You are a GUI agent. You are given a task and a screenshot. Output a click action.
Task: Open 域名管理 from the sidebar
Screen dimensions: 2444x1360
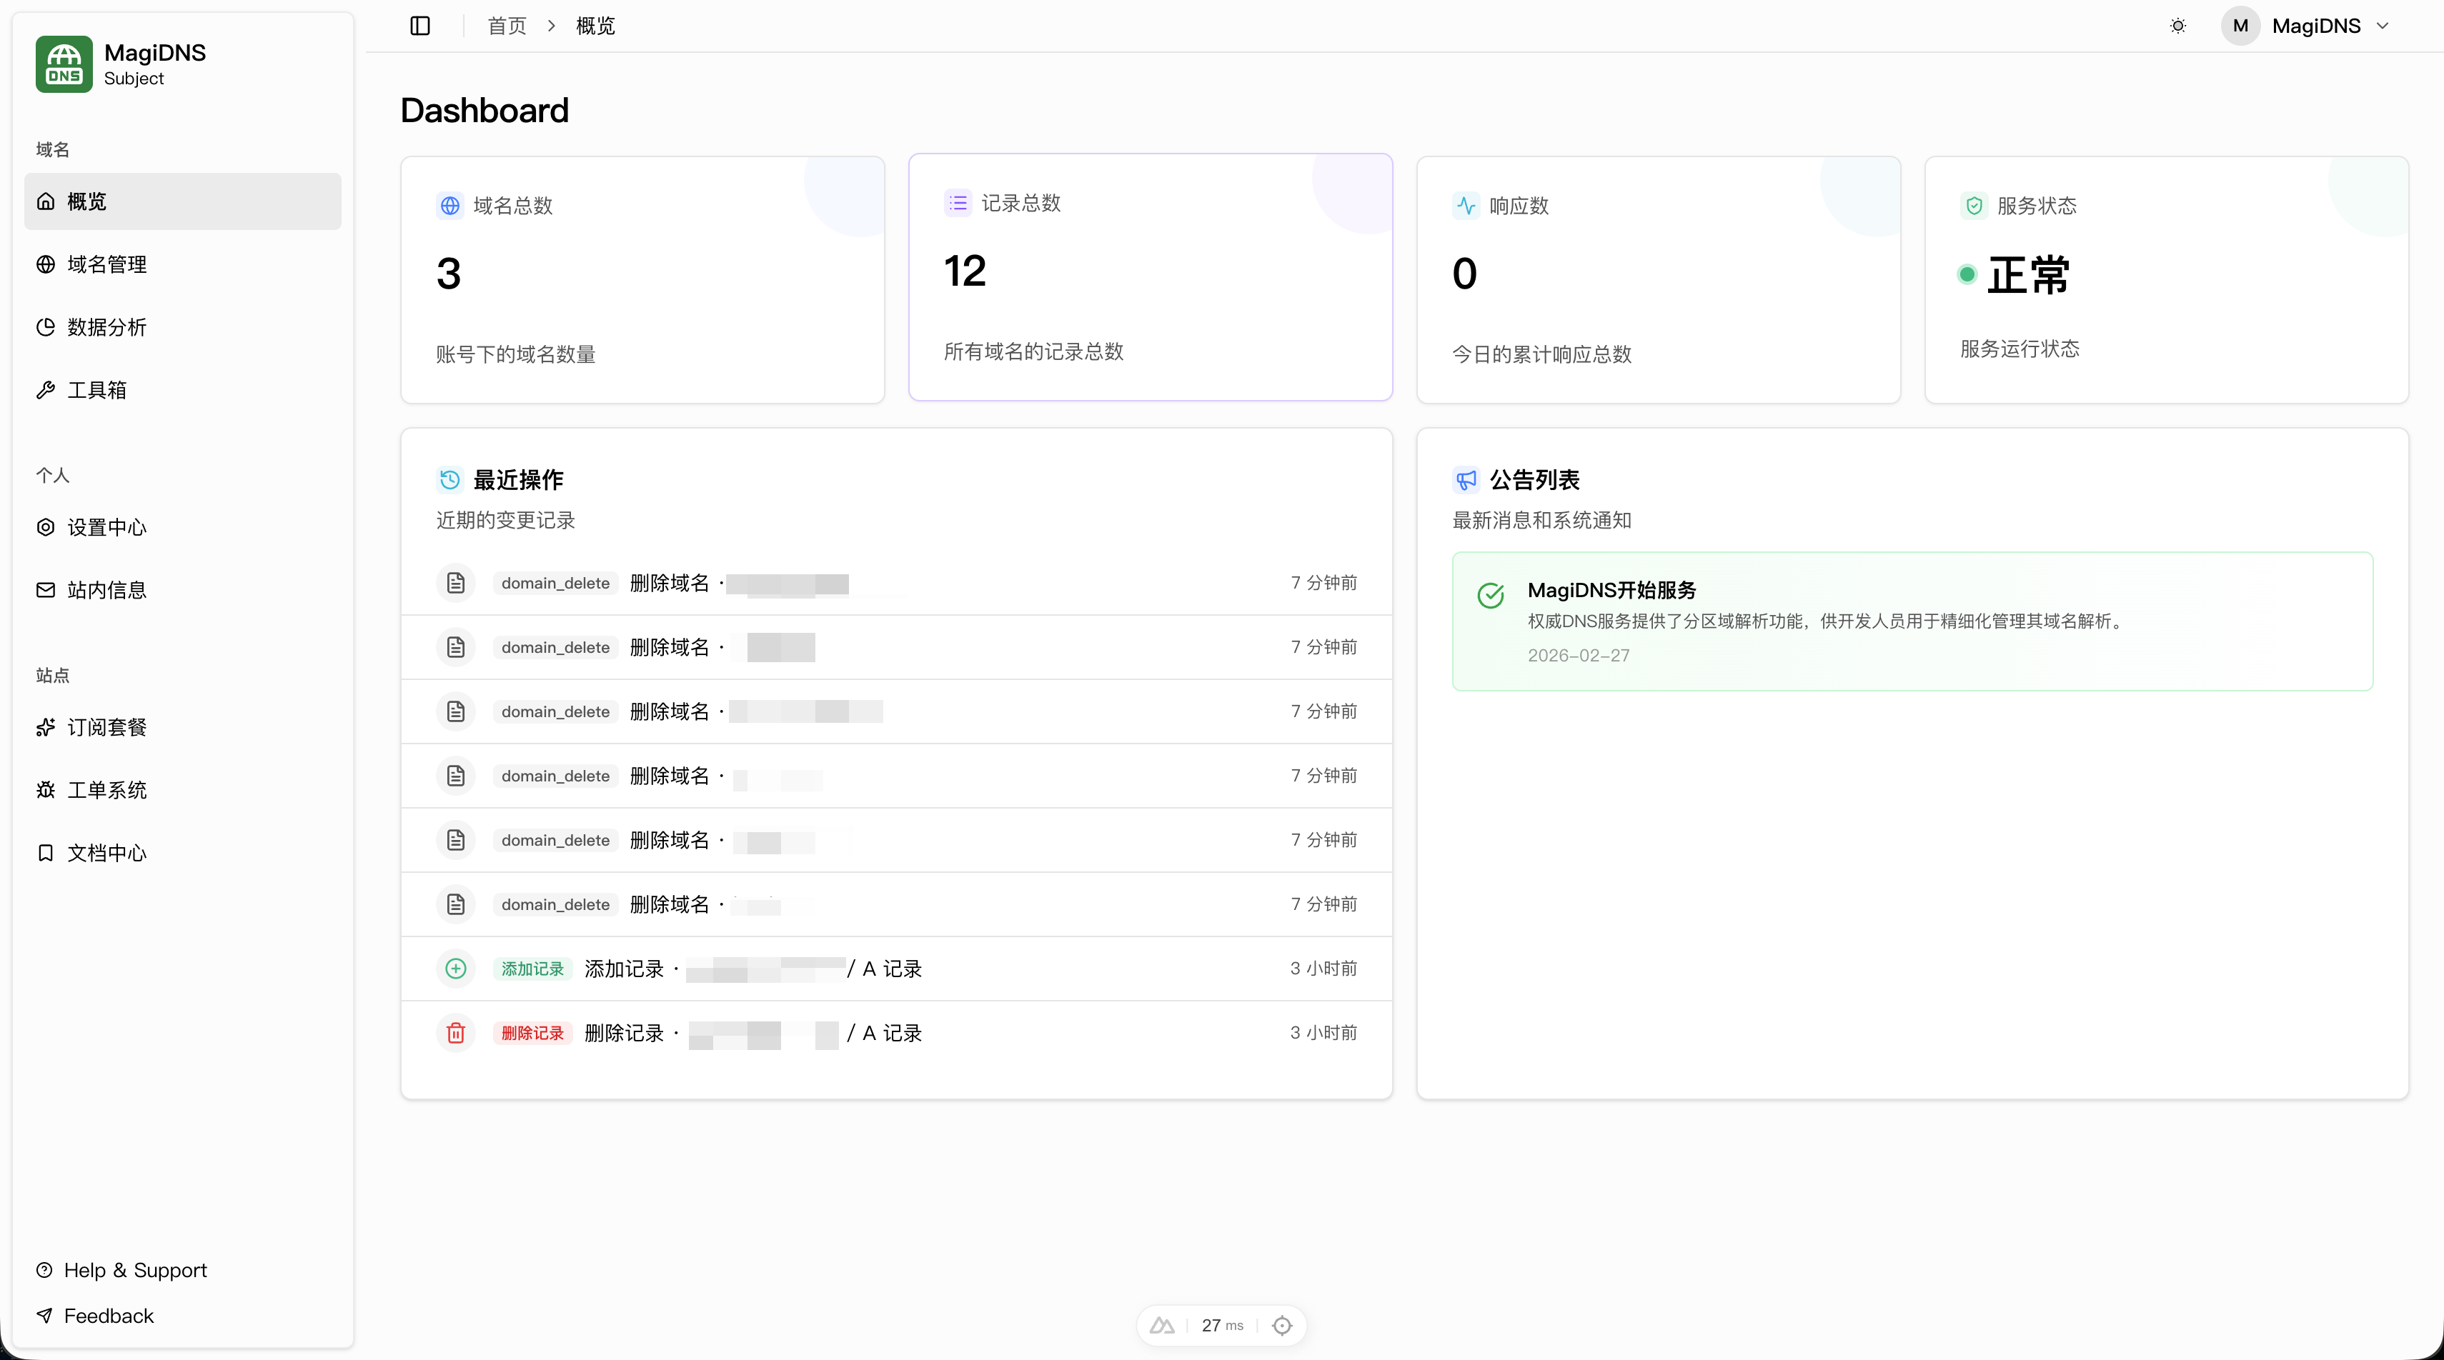(106, 264)
